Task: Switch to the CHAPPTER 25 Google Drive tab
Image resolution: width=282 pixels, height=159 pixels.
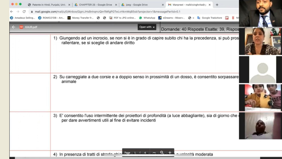Action: 95,5
